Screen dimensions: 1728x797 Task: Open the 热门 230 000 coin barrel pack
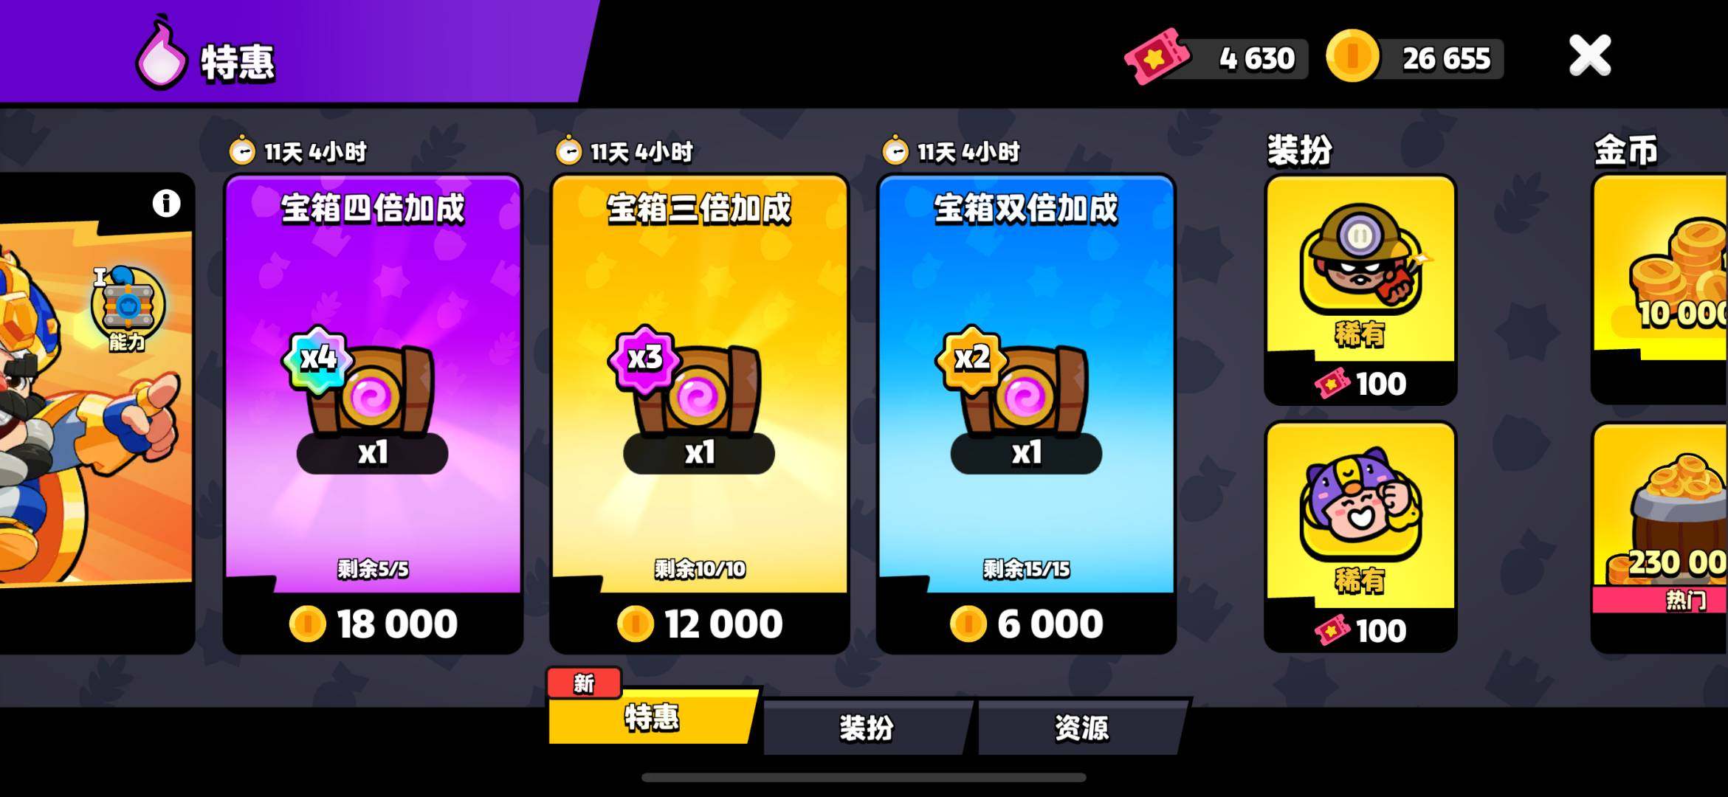tap(1660, 536)
